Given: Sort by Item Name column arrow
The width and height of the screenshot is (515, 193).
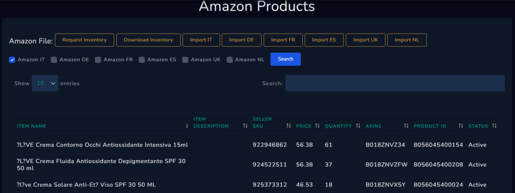Looking at the screenshot, I should pyautogui.click(x=187, y=126).
